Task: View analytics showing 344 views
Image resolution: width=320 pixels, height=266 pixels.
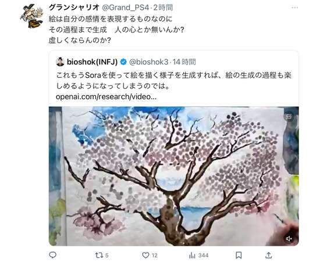Action: click(198, 255)
